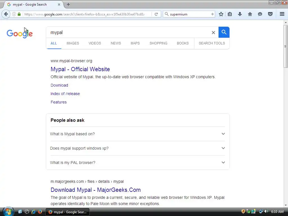Image resolution: width=288 pixels, height=216 pixels.
Task: Switch to the BOOKS tab
Action: click(183, 43)
